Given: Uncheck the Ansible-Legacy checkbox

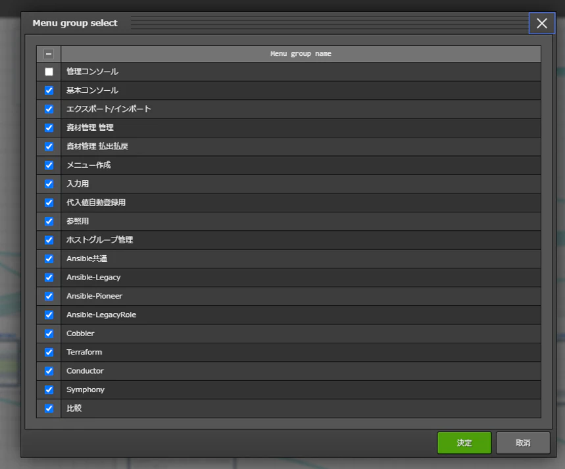Looking at the screenshot, I should [49, 278].
